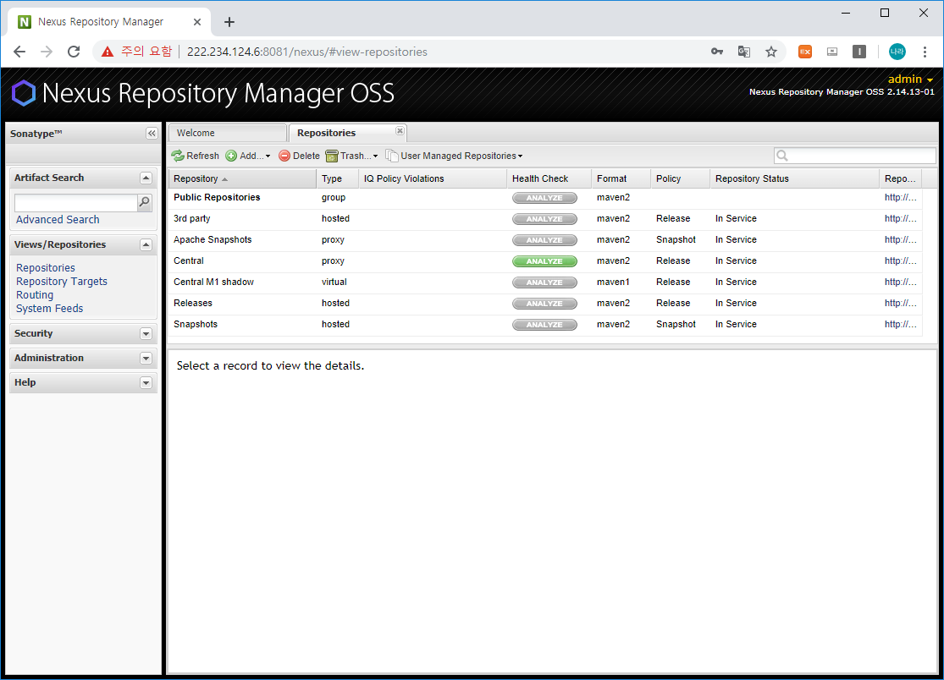Image resolution: width=944 pixels, height=680 pixels.
Task: Click the Format column header
Action: coord(621,178)
